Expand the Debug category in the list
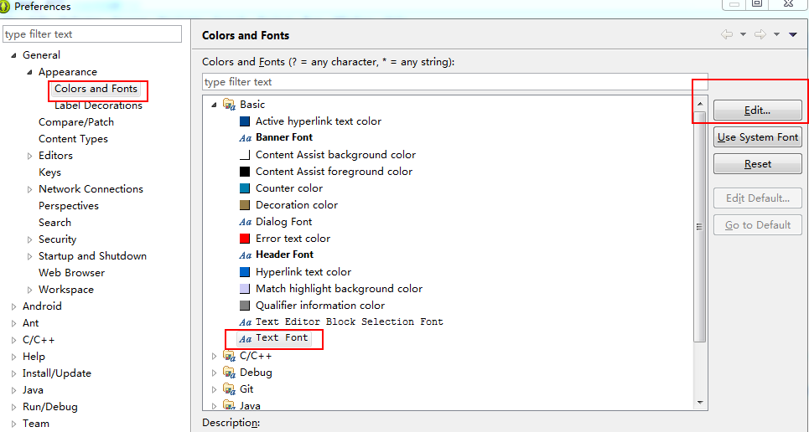Image resolution: width=809 pixels, height=432 pixels. coord(214,373)
